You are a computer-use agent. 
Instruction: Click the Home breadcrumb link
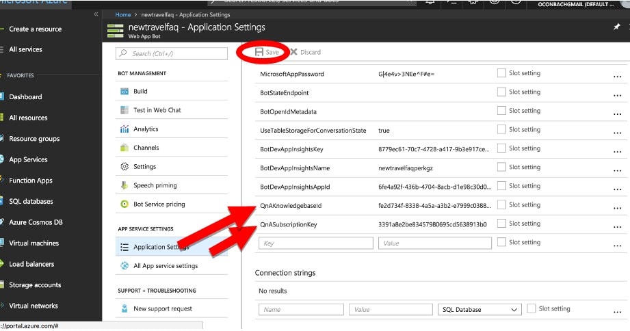click(x=123, y=14)
